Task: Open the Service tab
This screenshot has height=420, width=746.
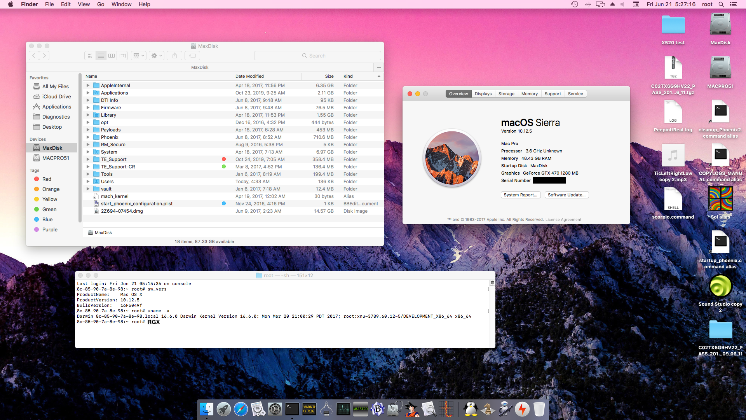Action: point(575,94)
